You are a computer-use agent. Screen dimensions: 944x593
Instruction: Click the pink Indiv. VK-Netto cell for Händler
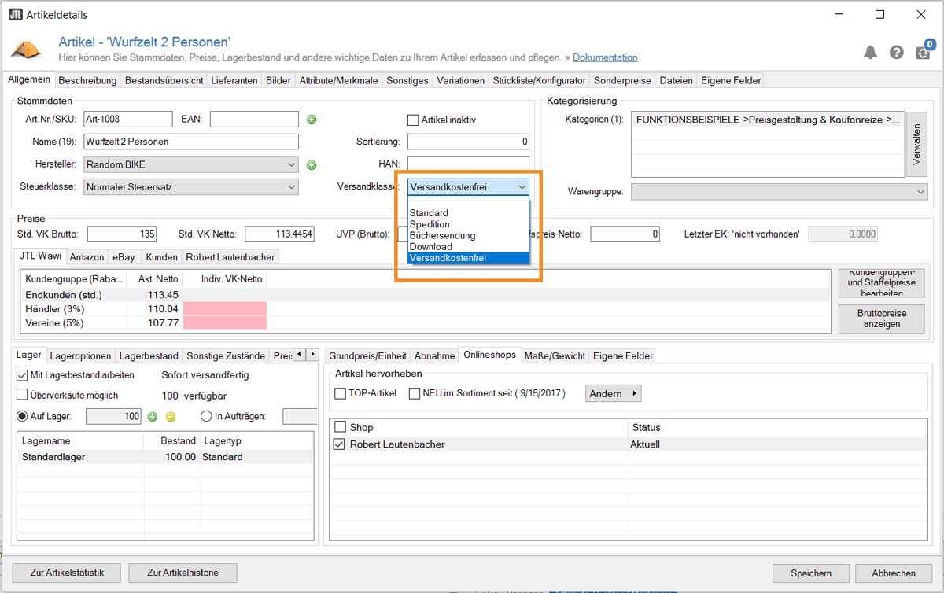pyautogui.click(x=225, y=309)
